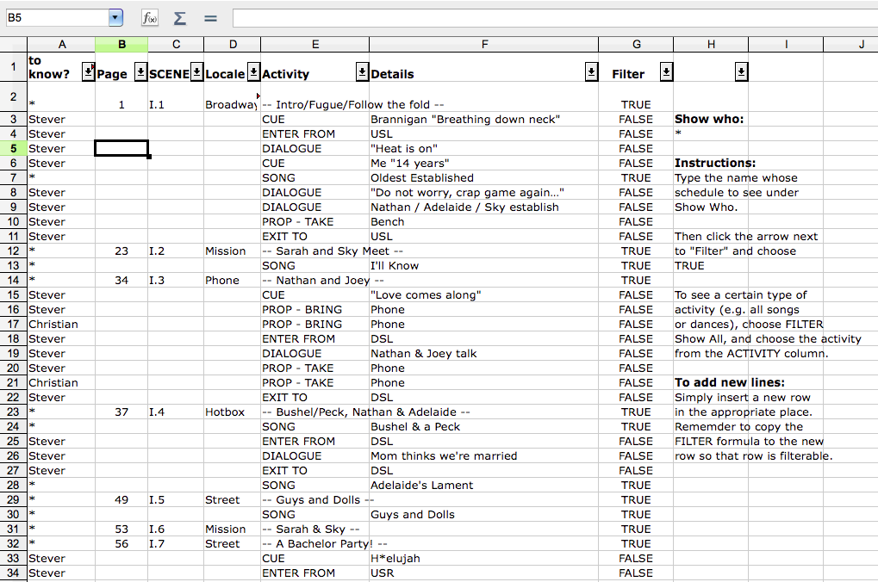The width and height of the screenshot is (878, 582).
Task: Click the Name Box showing B5
Action: (57, 18)
